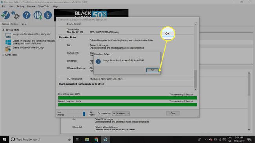Open the Restore menu
This screenshot has width=255, height=143.
click(x=31, y=7)
